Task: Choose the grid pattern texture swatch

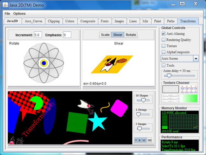Action: click(x=171, y=89)
